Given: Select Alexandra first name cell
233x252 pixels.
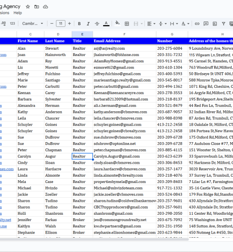Looking at the screenshot, I should (30, 105).
